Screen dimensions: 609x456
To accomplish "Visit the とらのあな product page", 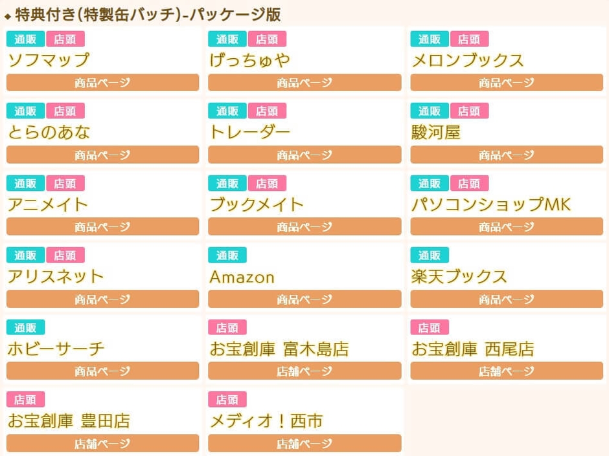I will point(102,155).
